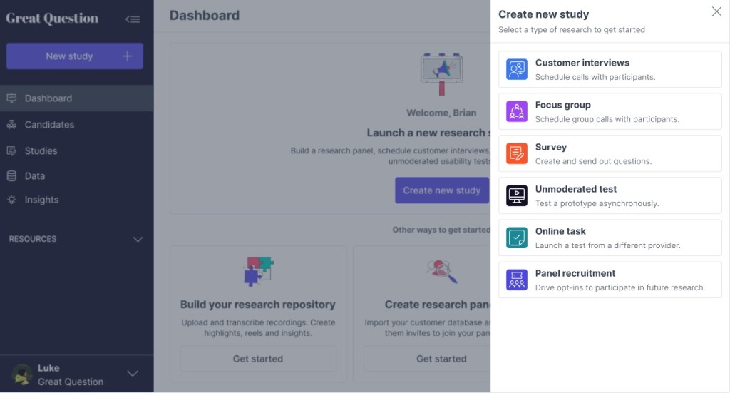This screenshot has width=730, height=393.
Task: Select the Online task icon
Action: (x=517, y=238)
